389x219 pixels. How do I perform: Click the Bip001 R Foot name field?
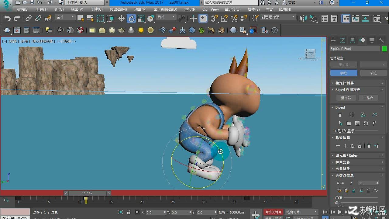355,49
